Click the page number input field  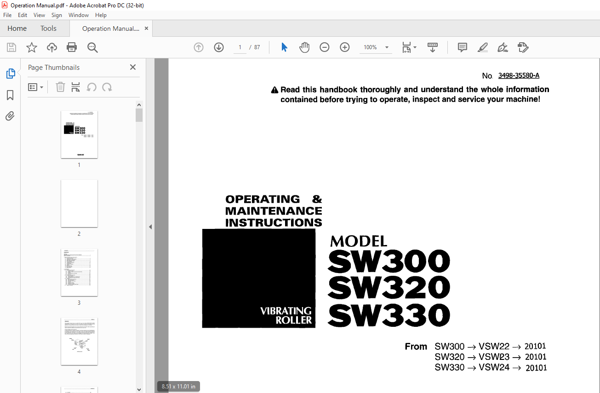click(x=240, y=47)
